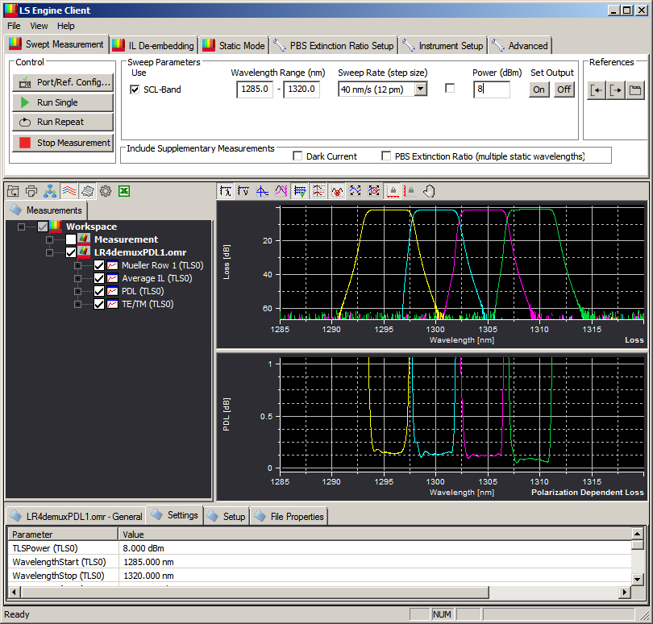Click the printer icon in the workspace toolbar
The height and width of the screenshot is (624, 653).
pyautogui.click(x=31, y=191)
